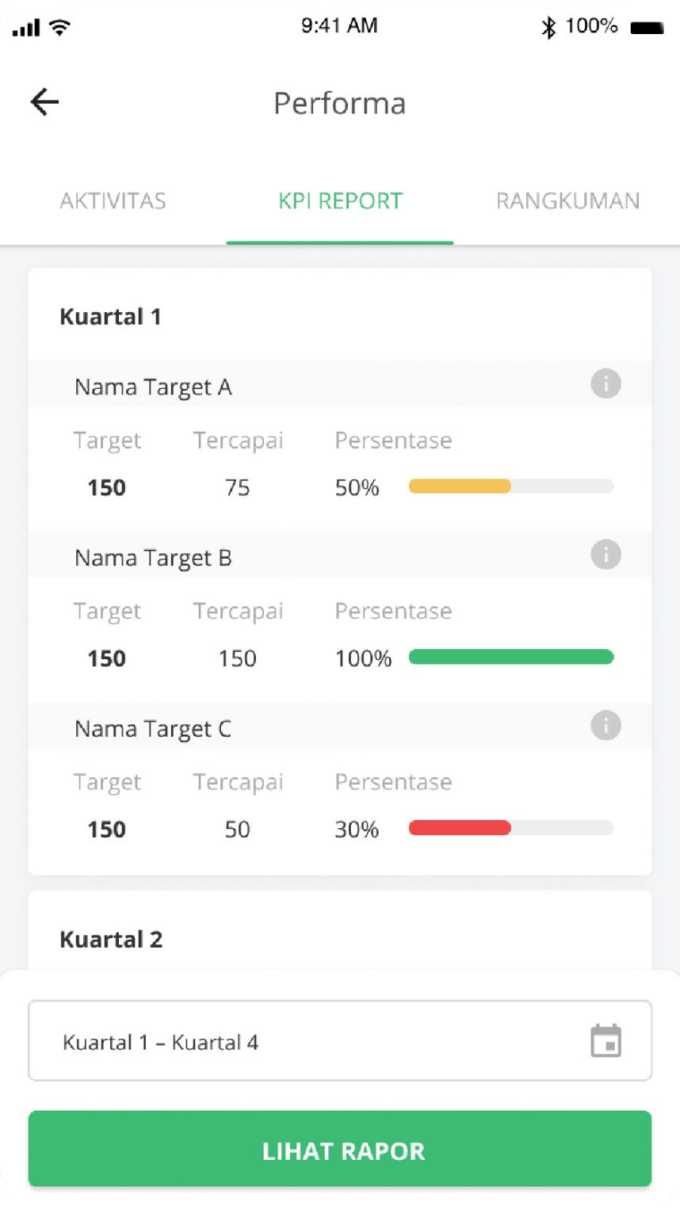The width and height of the screenshot is (680, 1217).
Task: Open info tooltip for Nama Target C
Action: click(606, 726)
